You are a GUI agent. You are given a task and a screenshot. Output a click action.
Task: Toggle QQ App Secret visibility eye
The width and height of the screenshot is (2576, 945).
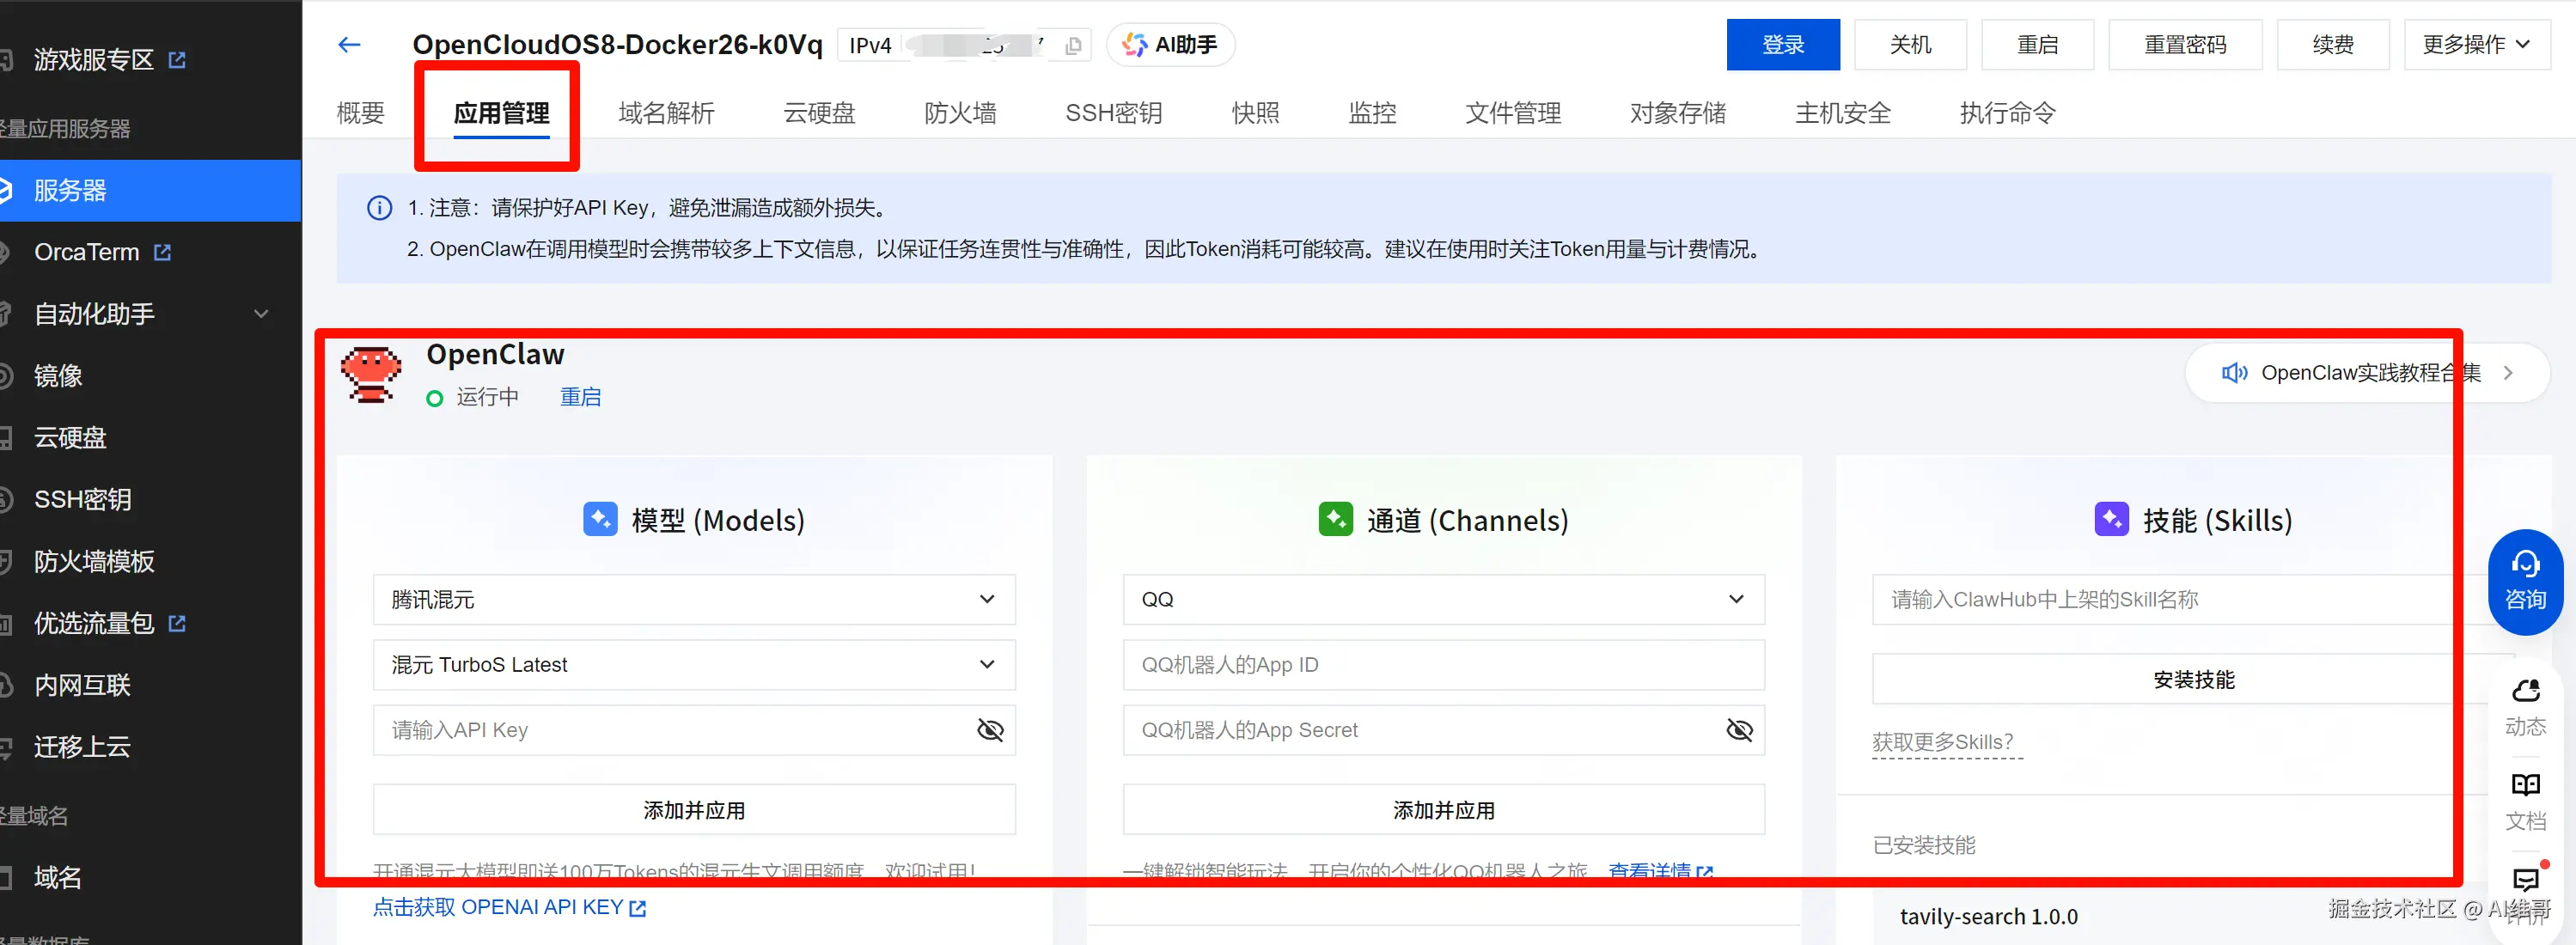click(1739, 730)
